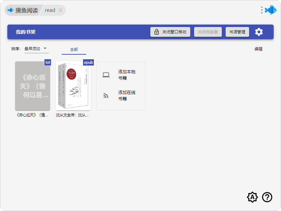Click the epub format badge
The image size is (281, 211).
pos(88,62)
